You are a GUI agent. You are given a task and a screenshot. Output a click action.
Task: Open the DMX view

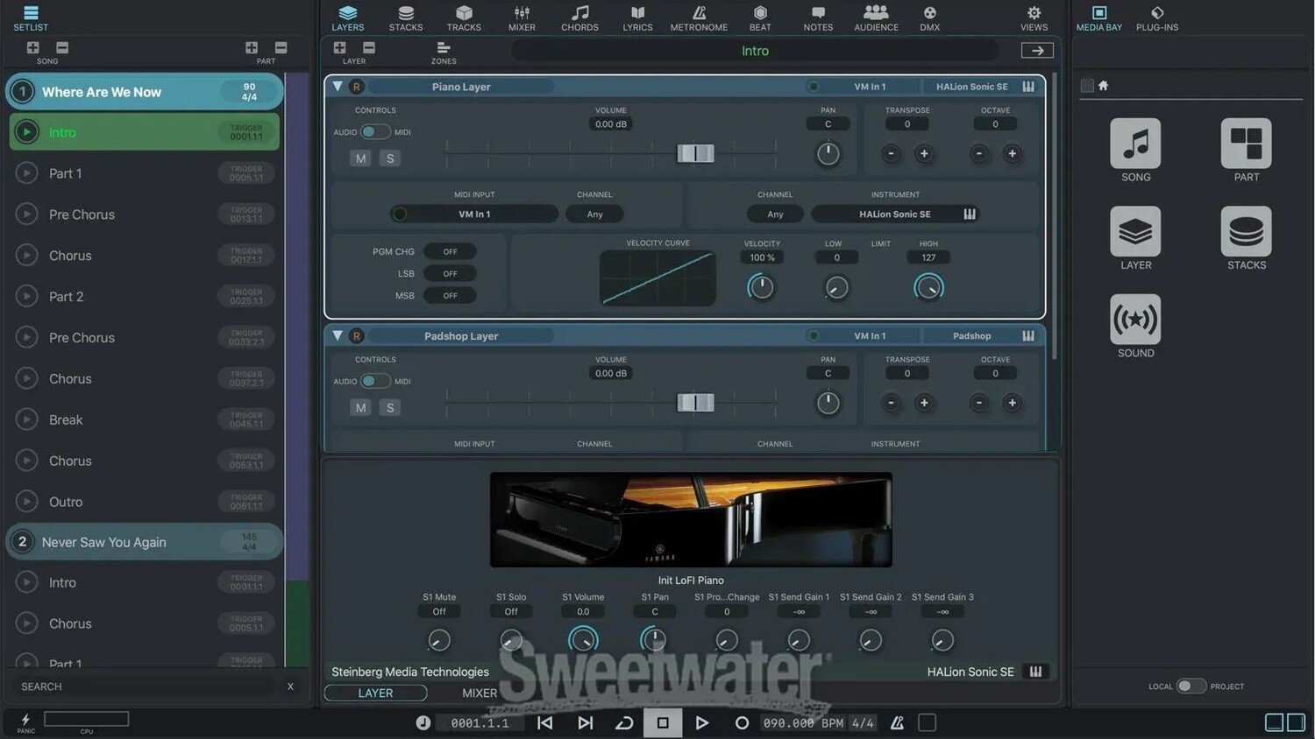929,18
